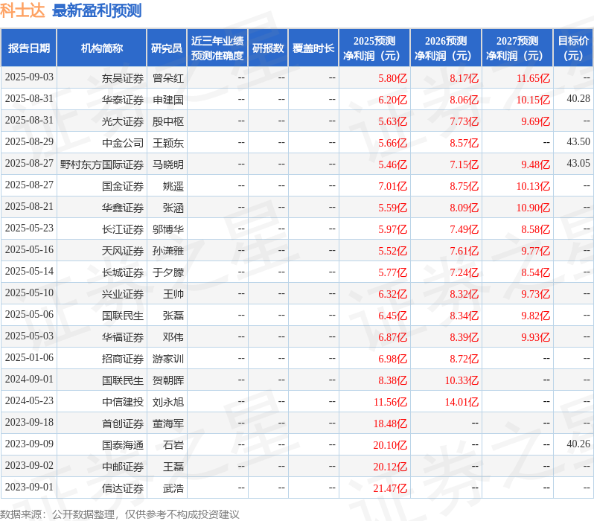594x521 pixels.
Task: Click researcher 邬博华
Action: coord(168,230)
